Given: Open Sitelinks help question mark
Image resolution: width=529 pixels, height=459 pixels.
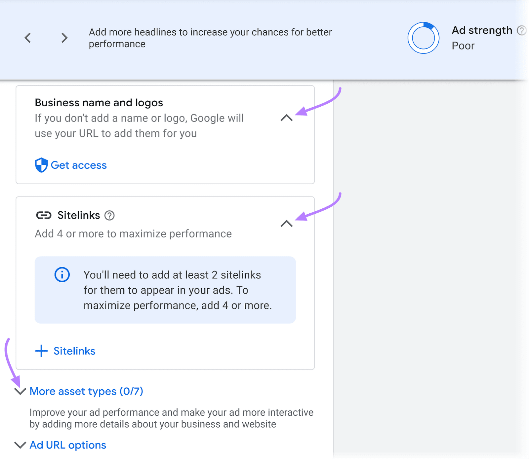Looking at the screenshot, I should (x=109, y=215).
